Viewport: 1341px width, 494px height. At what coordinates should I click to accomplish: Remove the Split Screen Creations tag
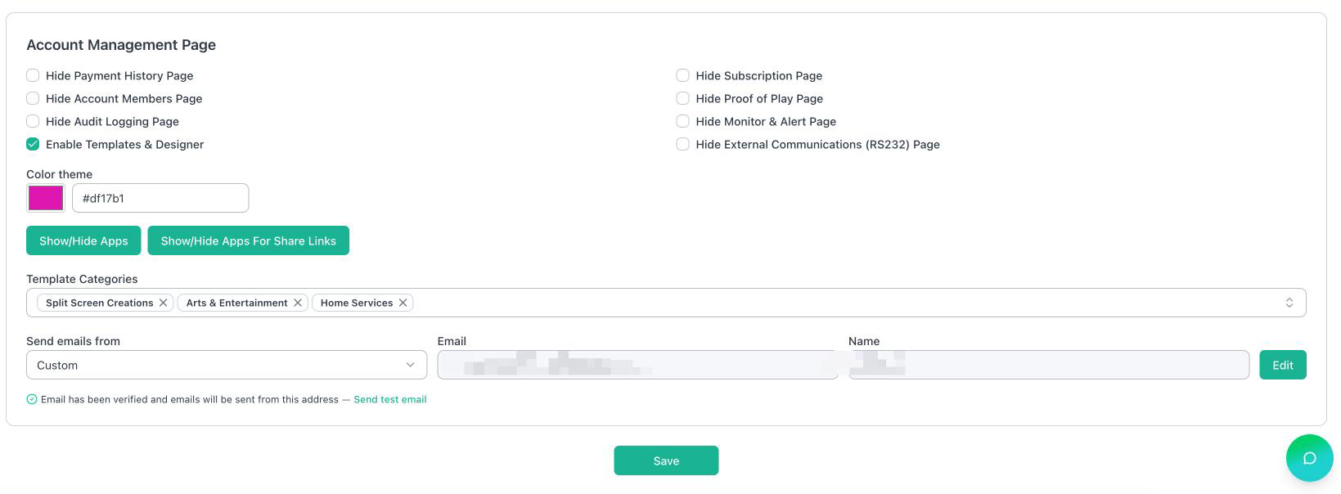point(164,303)
